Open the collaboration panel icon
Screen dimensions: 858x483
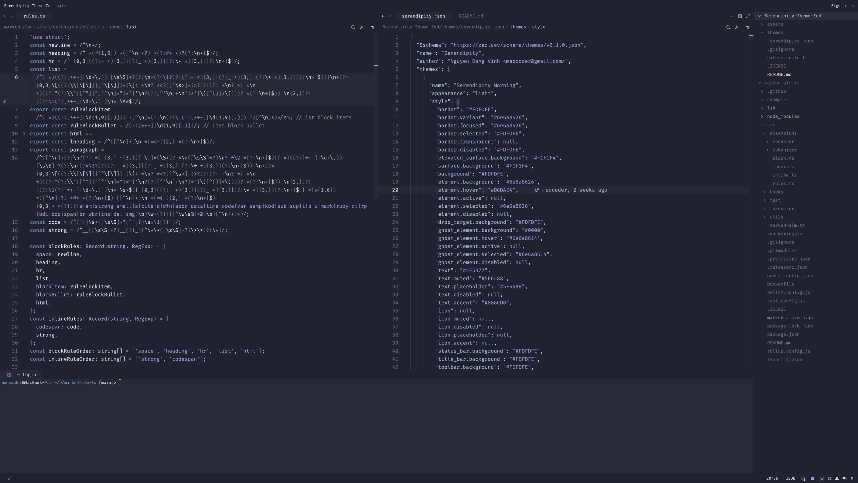[837, 479]
